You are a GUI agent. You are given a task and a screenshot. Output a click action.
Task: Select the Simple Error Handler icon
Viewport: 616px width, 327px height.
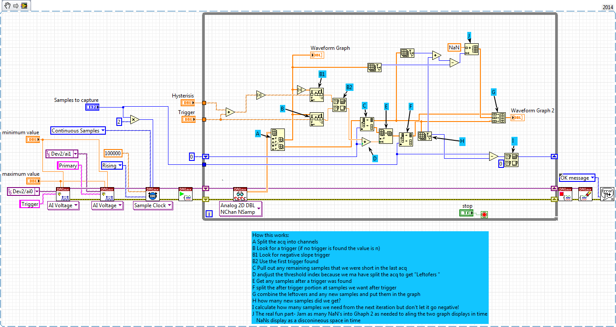click(x=607, y=194)
